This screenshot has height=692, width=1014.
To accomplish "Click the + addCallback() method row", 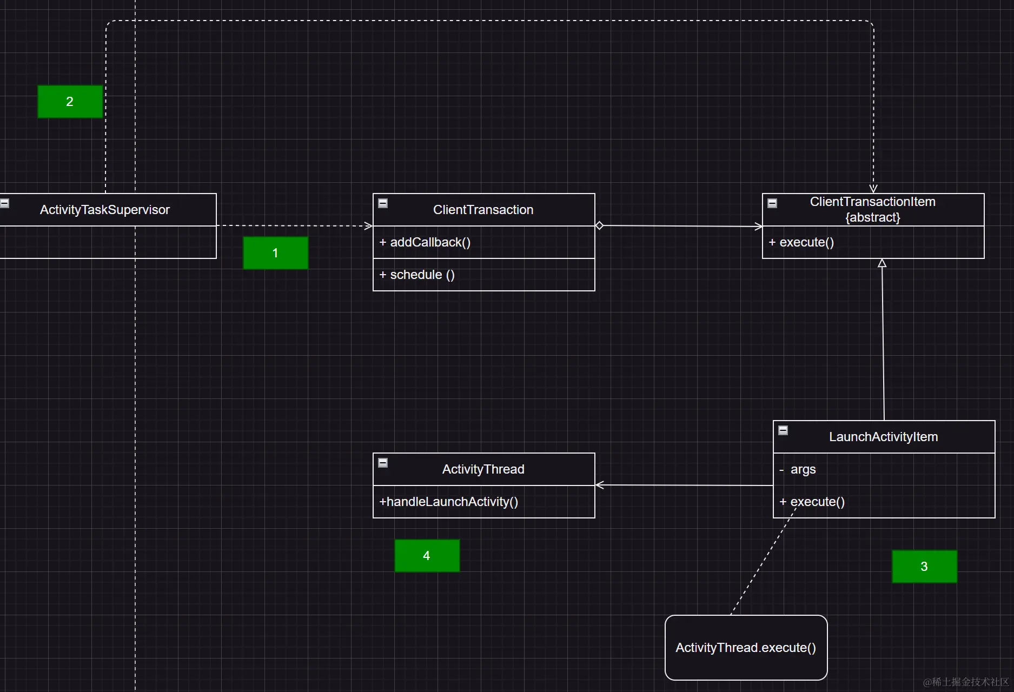I will coord(484,242).
